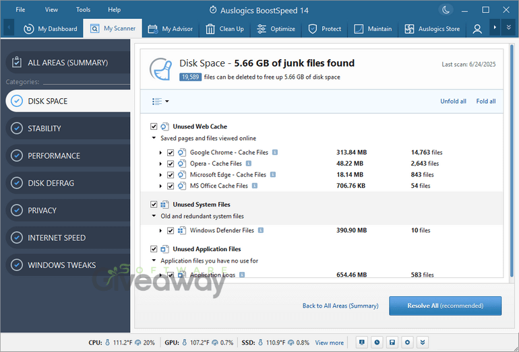Screen dimensions: 519x352
Task: Open the Auslogics Store tab
Action: 432,29
